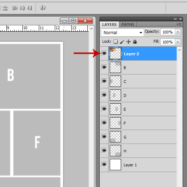Hide Layer 1 visibility eye
This screenshot has width=187, height=187.
[104, 165]
